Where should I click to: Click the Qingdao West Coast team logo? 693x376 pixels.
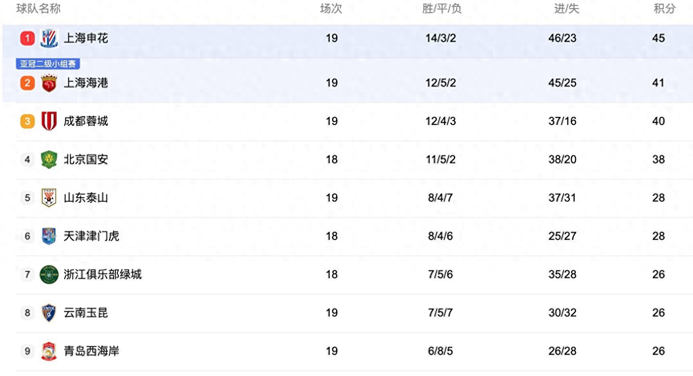point(49,351)
